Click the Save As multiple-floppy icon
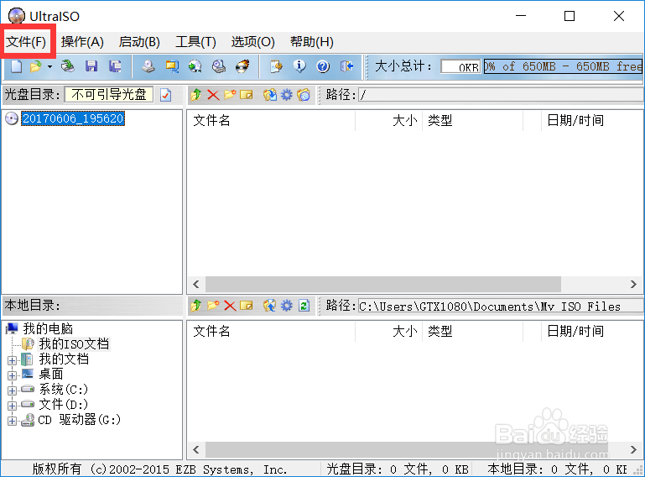645x477 pixels. click(x=115, y=66)
